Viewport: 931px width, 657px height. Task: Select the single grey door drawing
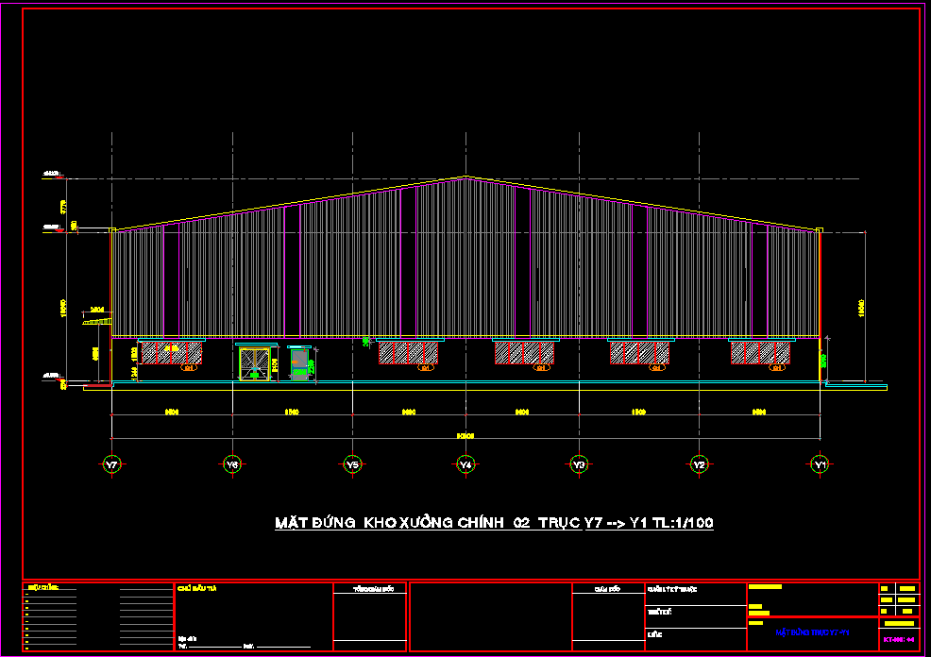[x=300, y=365]
